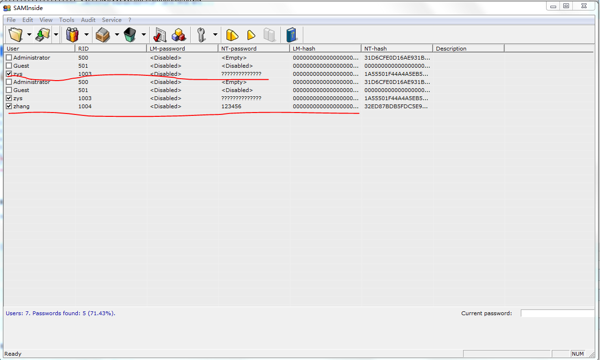Click status text 'Users: 7. Passwords found'
600x360 pixels.
[x=61, y=313]
